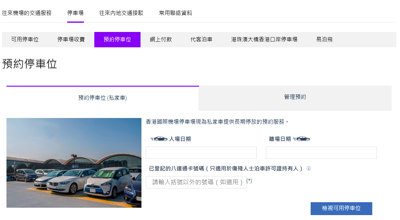This screenshot has height=220, width=400.
Task: Open the 易泊飛 section
Action: 324,39
